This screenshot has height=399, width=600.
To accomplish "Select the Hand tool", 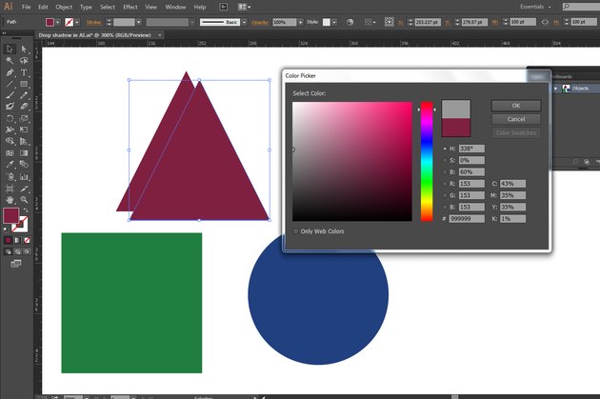I will (10, 200).
